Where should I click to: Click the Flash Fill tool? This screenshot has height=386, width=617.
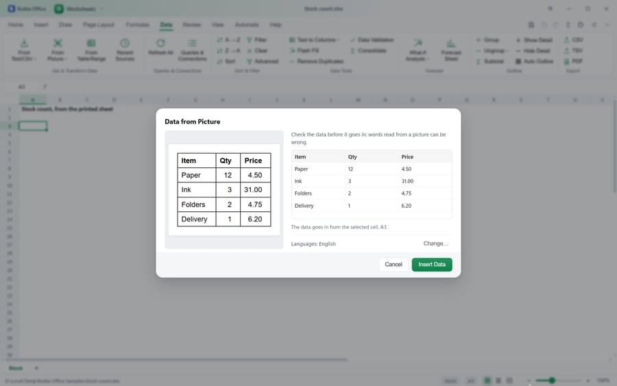tap(304, 50)
